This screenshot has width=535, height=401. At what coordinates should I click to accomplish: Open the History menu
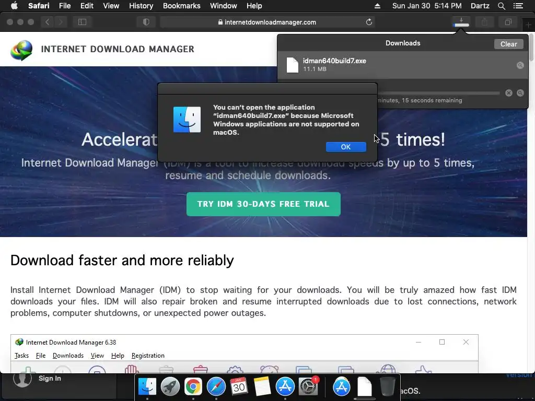[141, 6]
